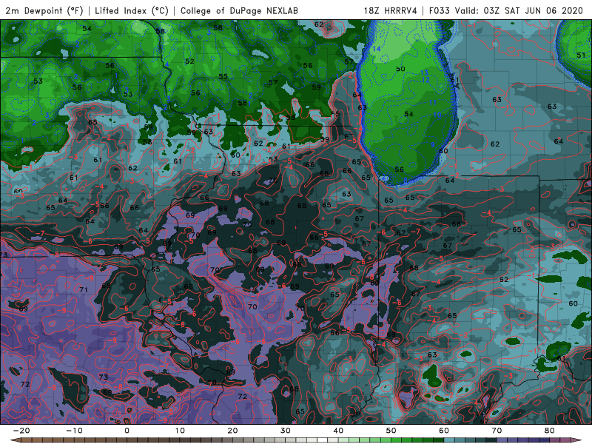592x444 pixels.
Task: Click the "2m Dewpoint (°F)" title label
Action: (44, 10)
